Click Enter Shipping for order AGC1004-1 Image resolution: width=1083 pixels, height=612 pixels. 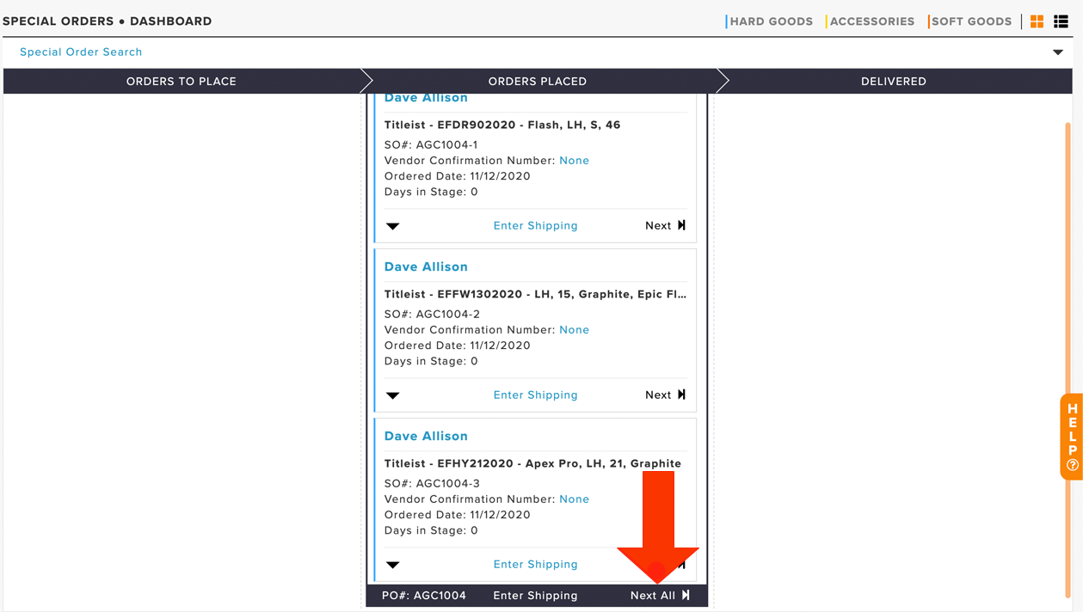(x=535, y=225)
